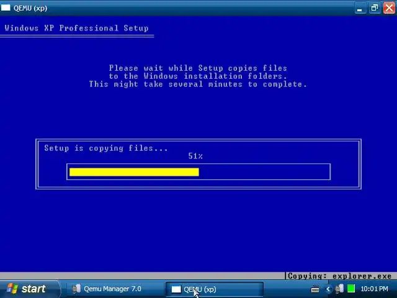Click the 51% progress value
The height and width of the screenshot is (298, 397).
point(195,156)
